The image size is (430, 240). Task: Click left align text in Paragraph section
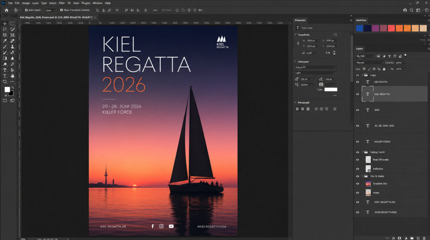click(297, 109)
